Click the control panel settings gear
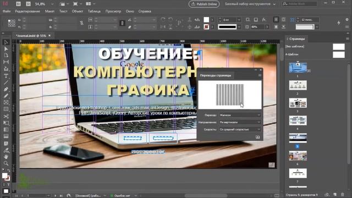The width and height of the screenshot is (352, 198). point(347,20)
